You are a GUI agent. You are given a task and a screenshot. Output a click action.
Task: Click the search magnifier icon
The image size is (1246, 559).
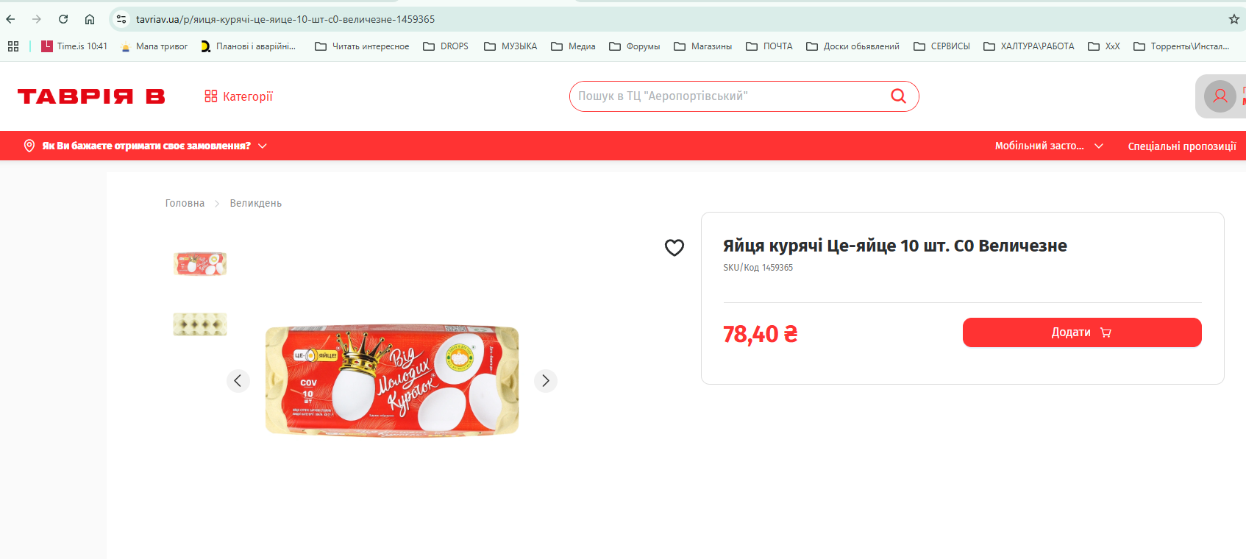coord(898,96)
